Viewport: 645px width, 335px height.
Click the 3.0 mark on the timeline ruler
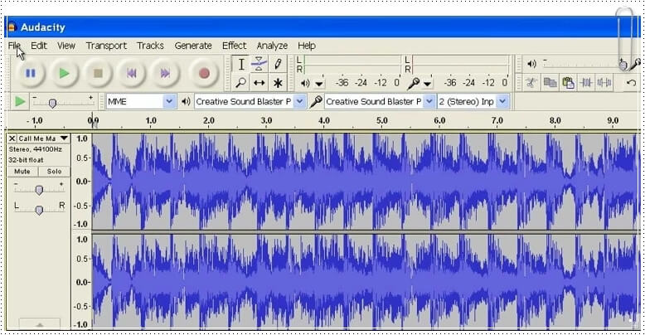coord(267,120)
